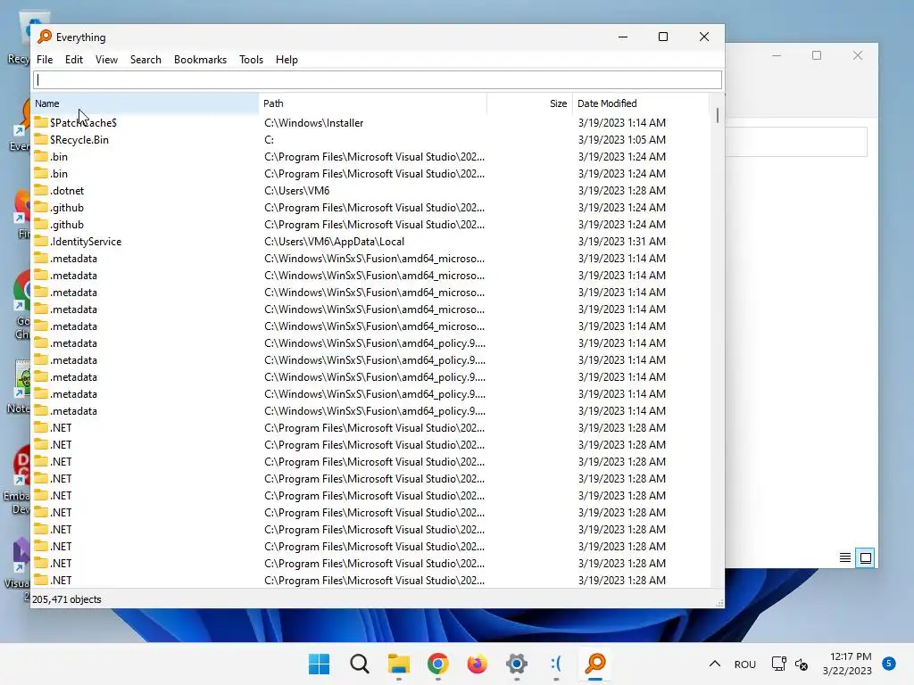
Task: Switch background window to list view icon
Action: click(844, 558)
